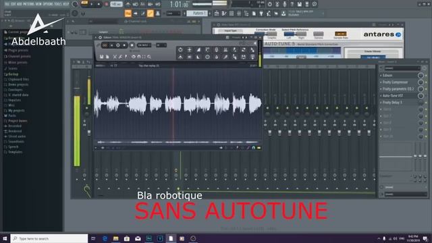Click the Fruity parametric EQ 2 mix knob
The width and height of the screenshot is (432, 243).
(x=421, y=88)
